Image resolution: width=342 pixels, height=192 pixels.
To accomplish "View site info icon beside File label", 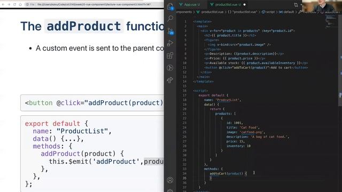I will 27,4.
